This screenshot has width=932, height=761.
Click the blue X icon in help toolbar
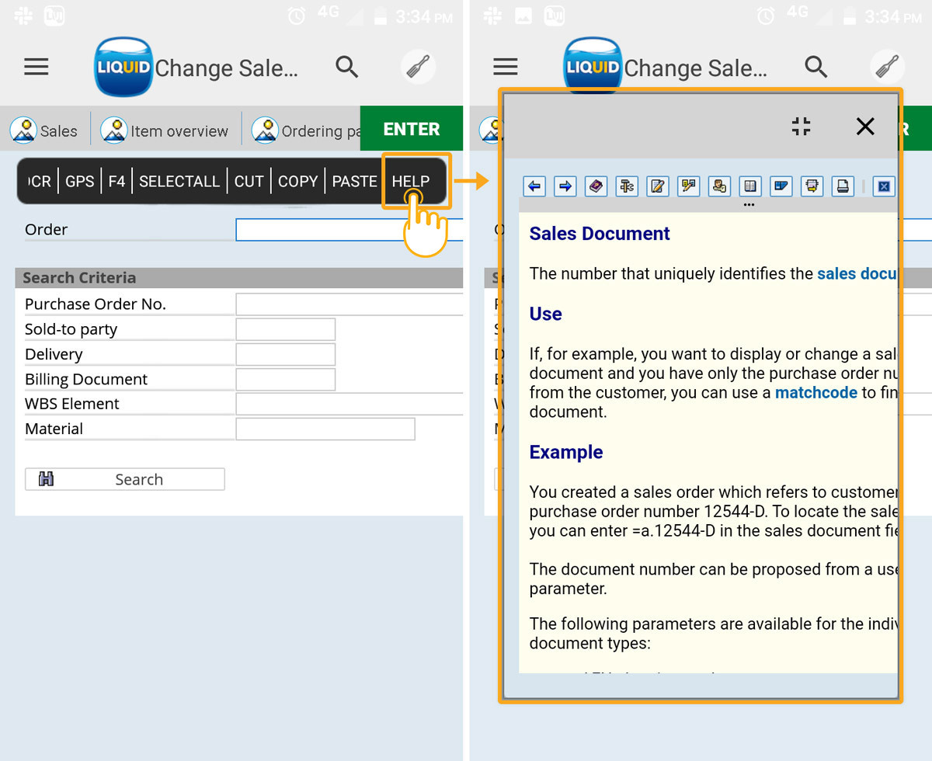[x=883, y=186]
